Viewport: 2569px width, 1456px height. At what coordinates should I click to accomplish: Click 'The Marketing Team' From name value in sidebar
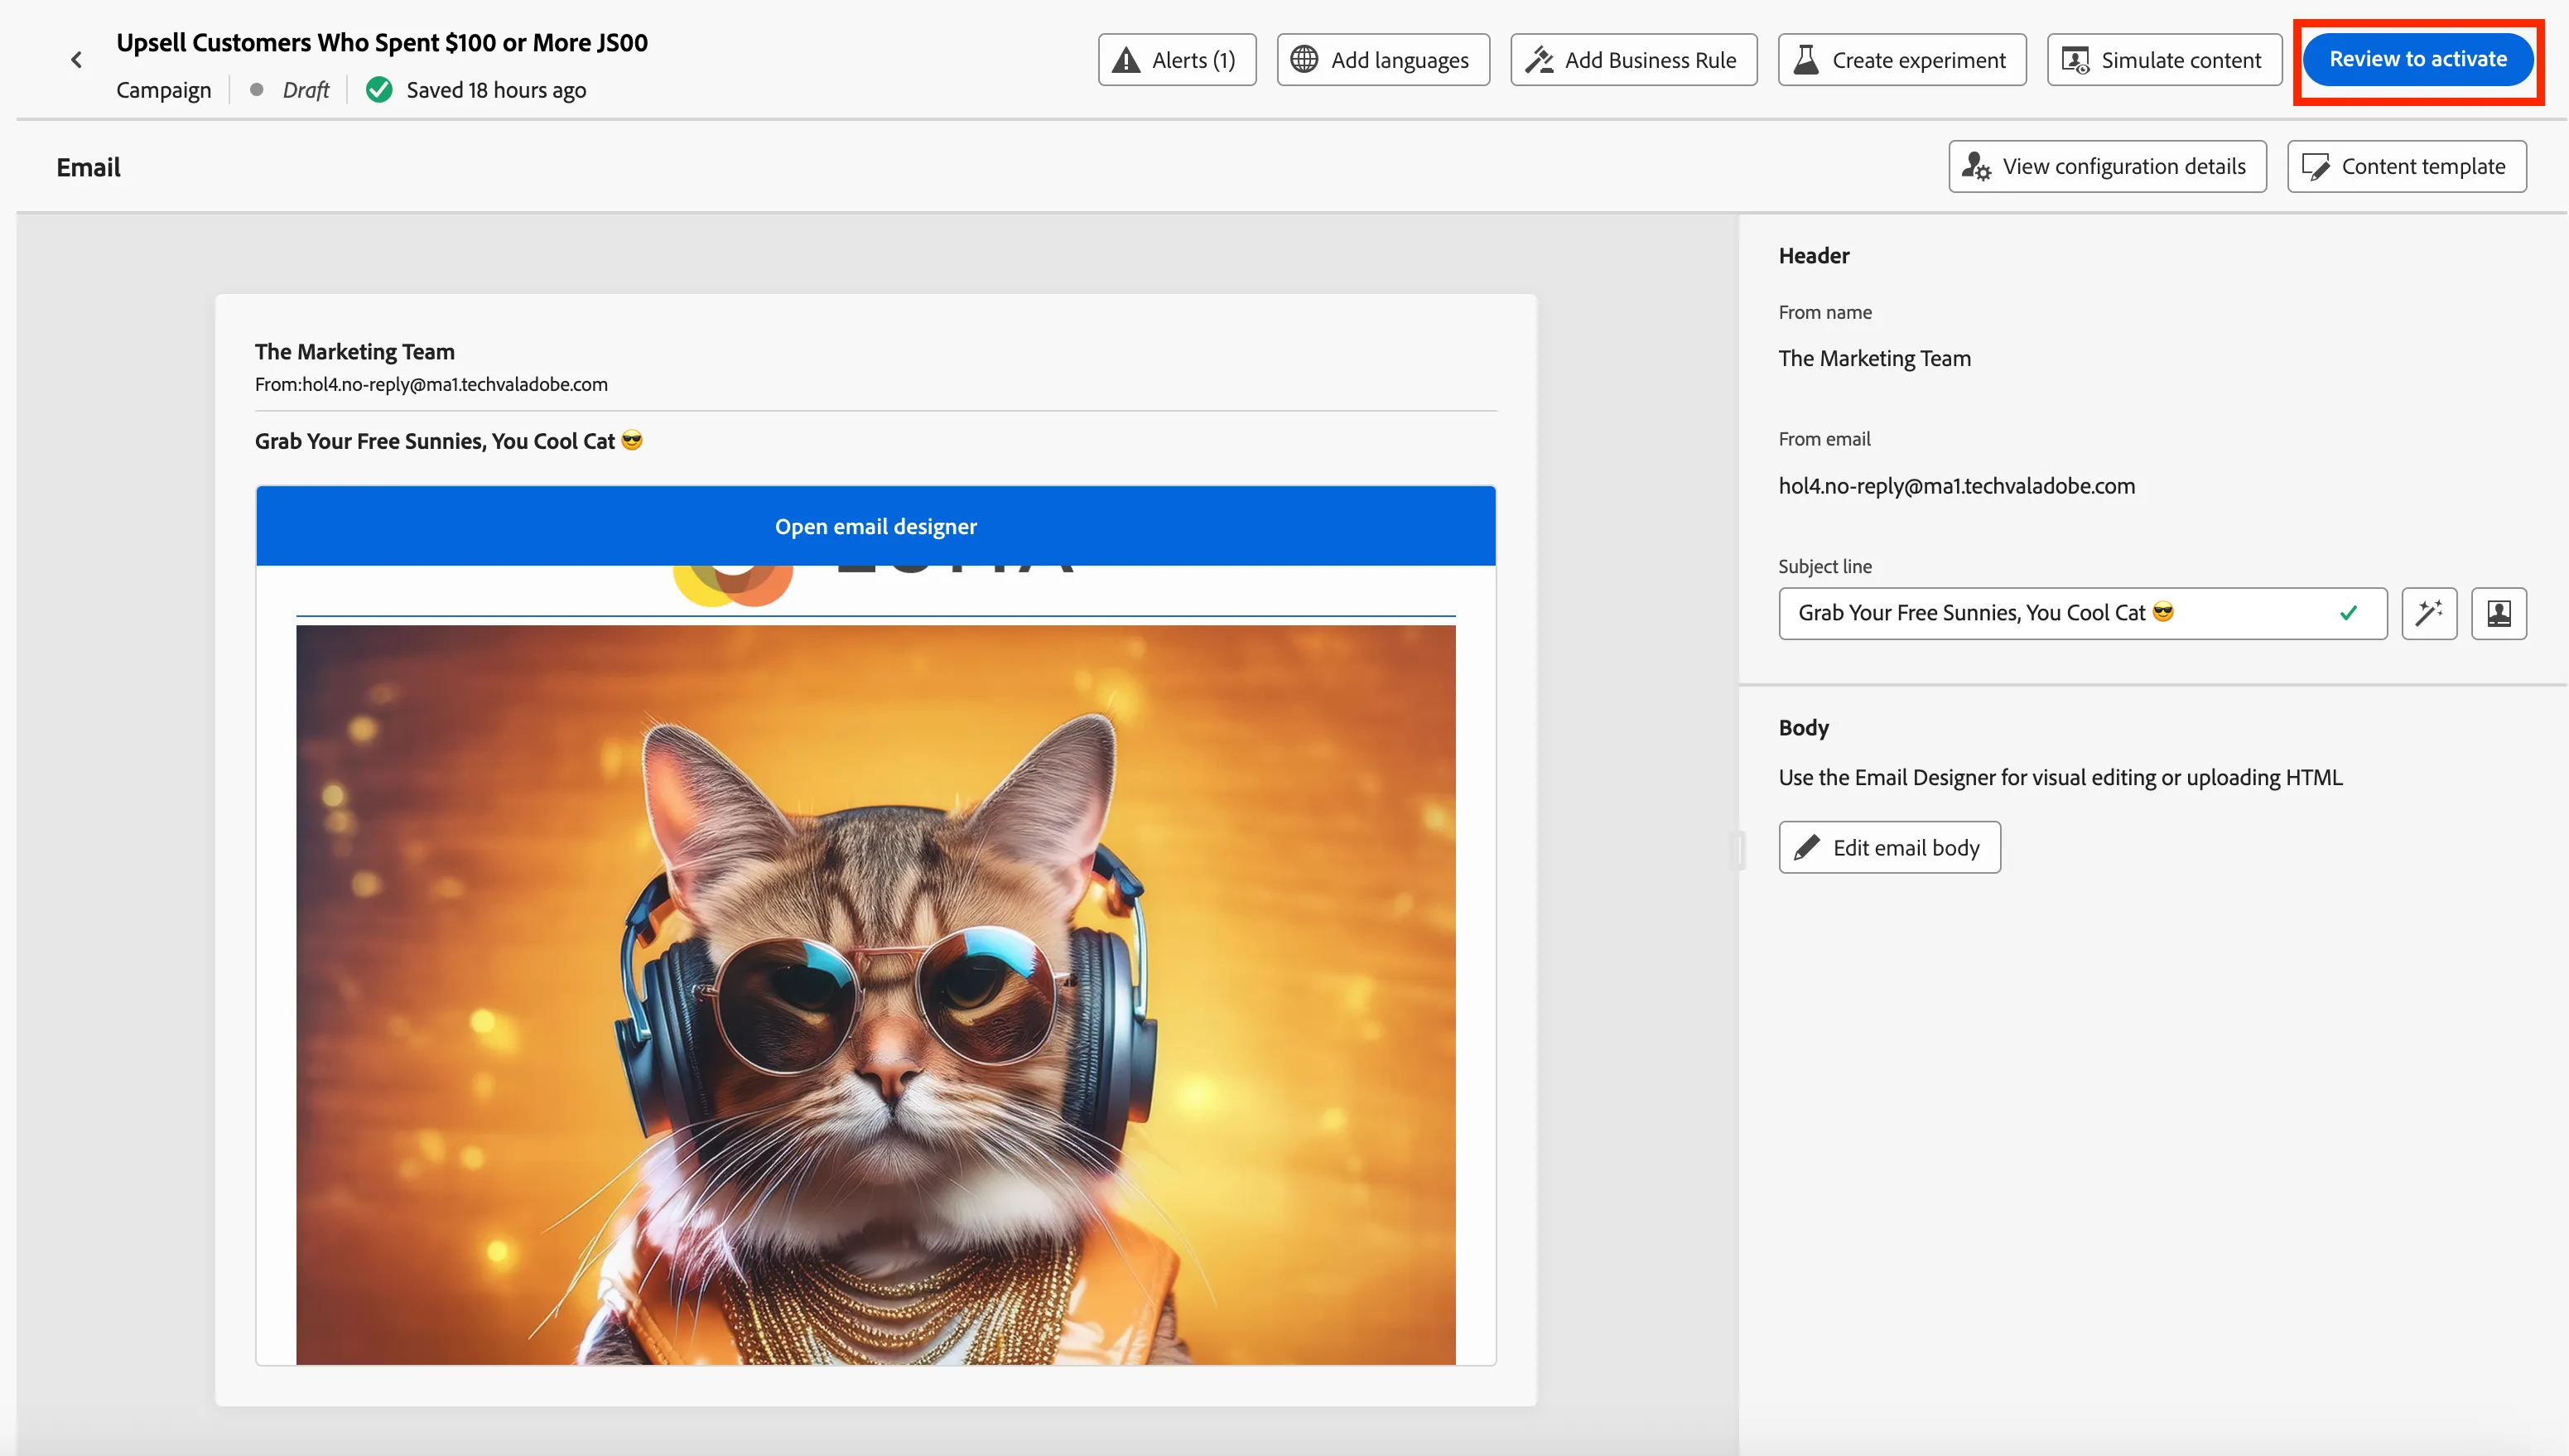(x=1874, y=358)
